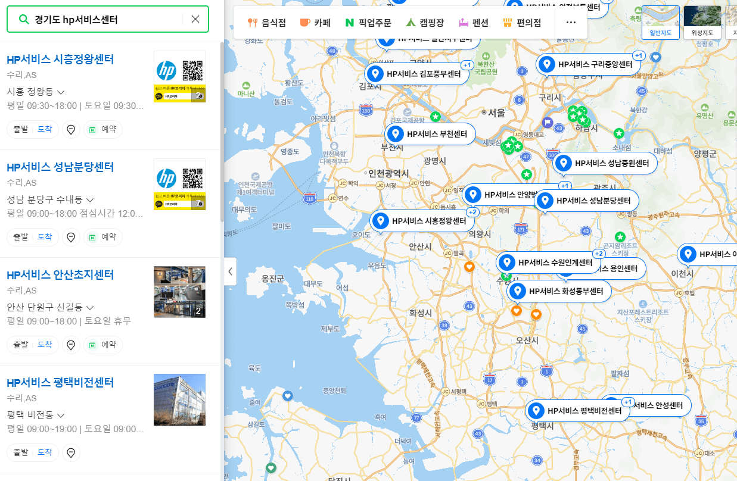
Task: Expand +1 cluster beside 김포풍무센터 marker
Action: click(467, 64)
